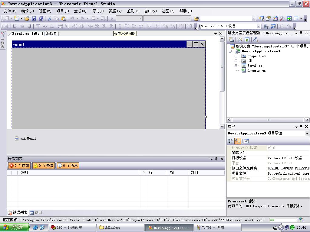Open the Command Window toolbar icon
The width and height of the screenshot is (310, 232).
(x=296, y=18)
